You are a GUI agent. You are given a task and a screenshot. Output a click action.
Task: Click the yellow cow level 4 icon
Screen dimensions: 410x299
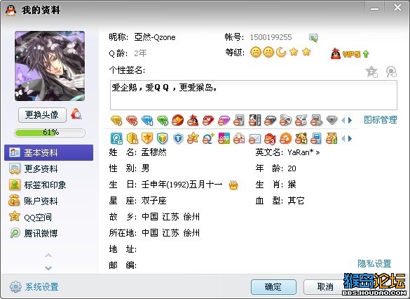pos(301,138)
